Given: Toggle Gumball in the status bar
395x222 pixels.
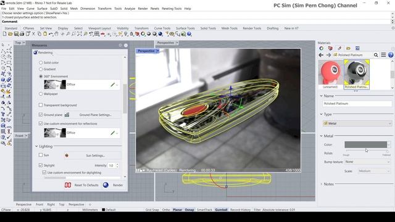Looking at the screenshot, I should (x=221, y=210).
